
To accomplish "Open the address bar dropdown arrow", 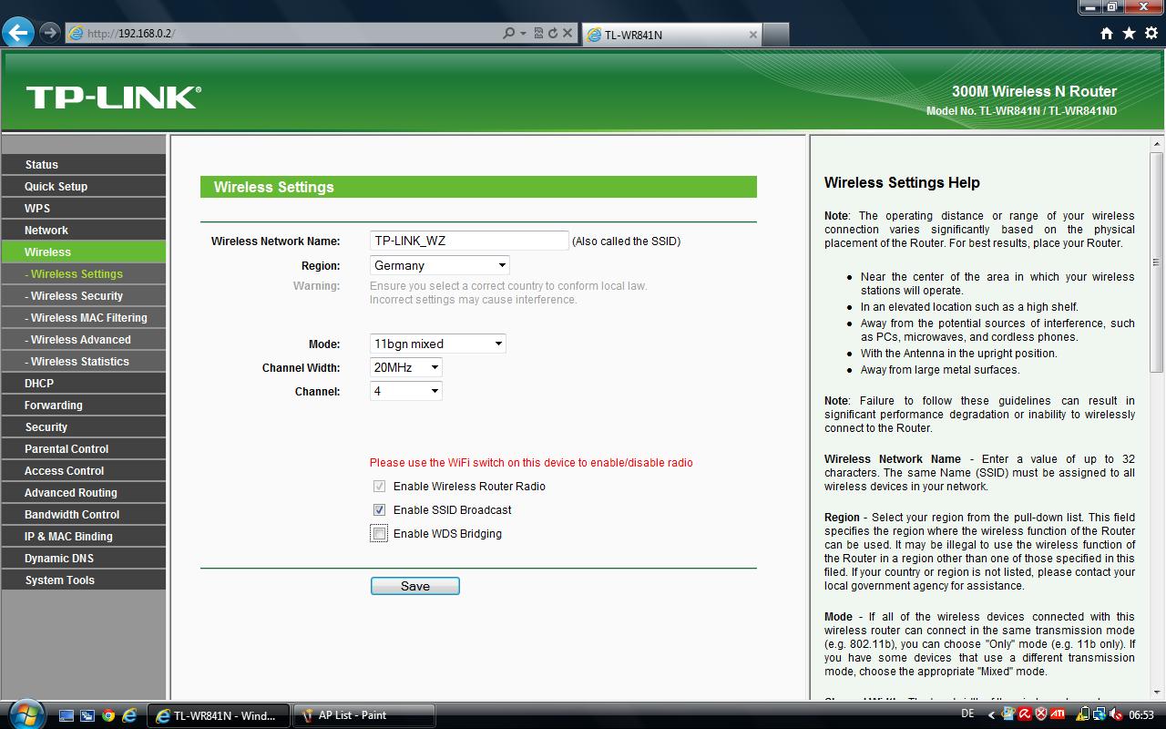I will 524,34.
